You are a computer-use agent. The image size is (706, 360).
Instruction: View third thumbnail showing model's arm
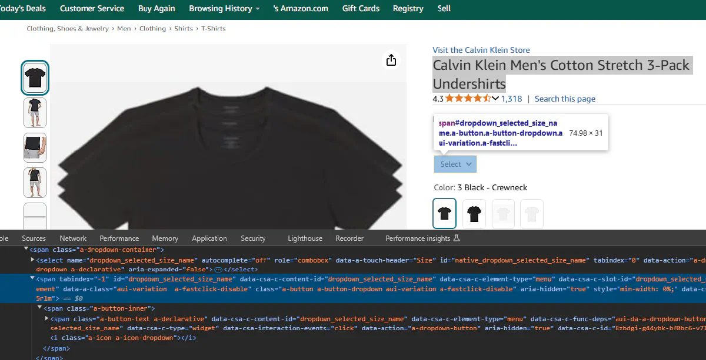click(35, 147)
